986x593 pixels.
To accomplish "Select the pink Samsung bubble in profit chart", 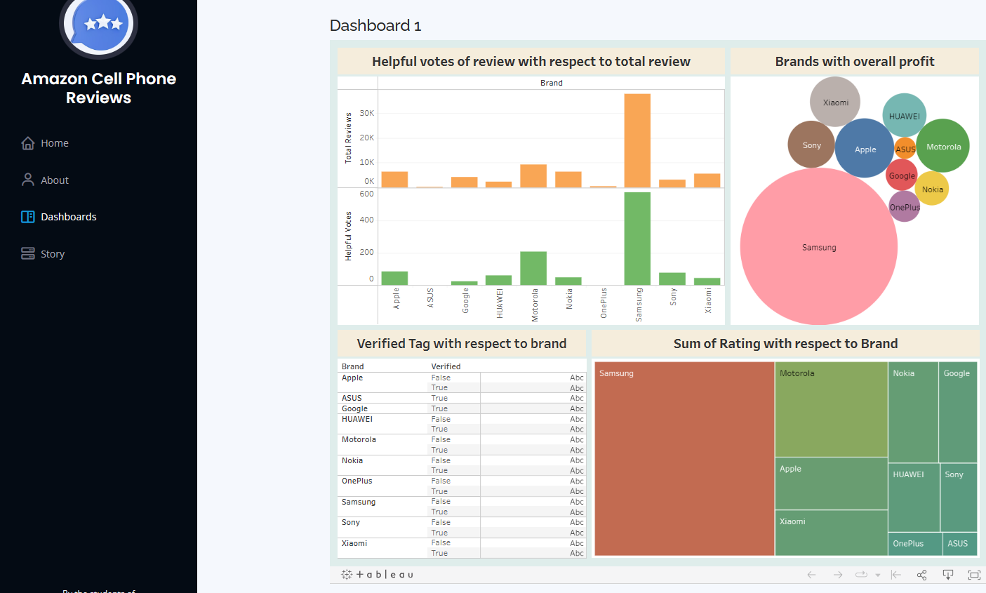I will pos(818,246).
